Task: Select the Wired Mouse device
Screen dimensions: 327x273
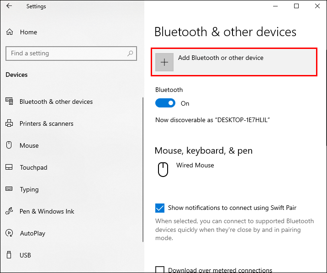Action: click(195, 165)
